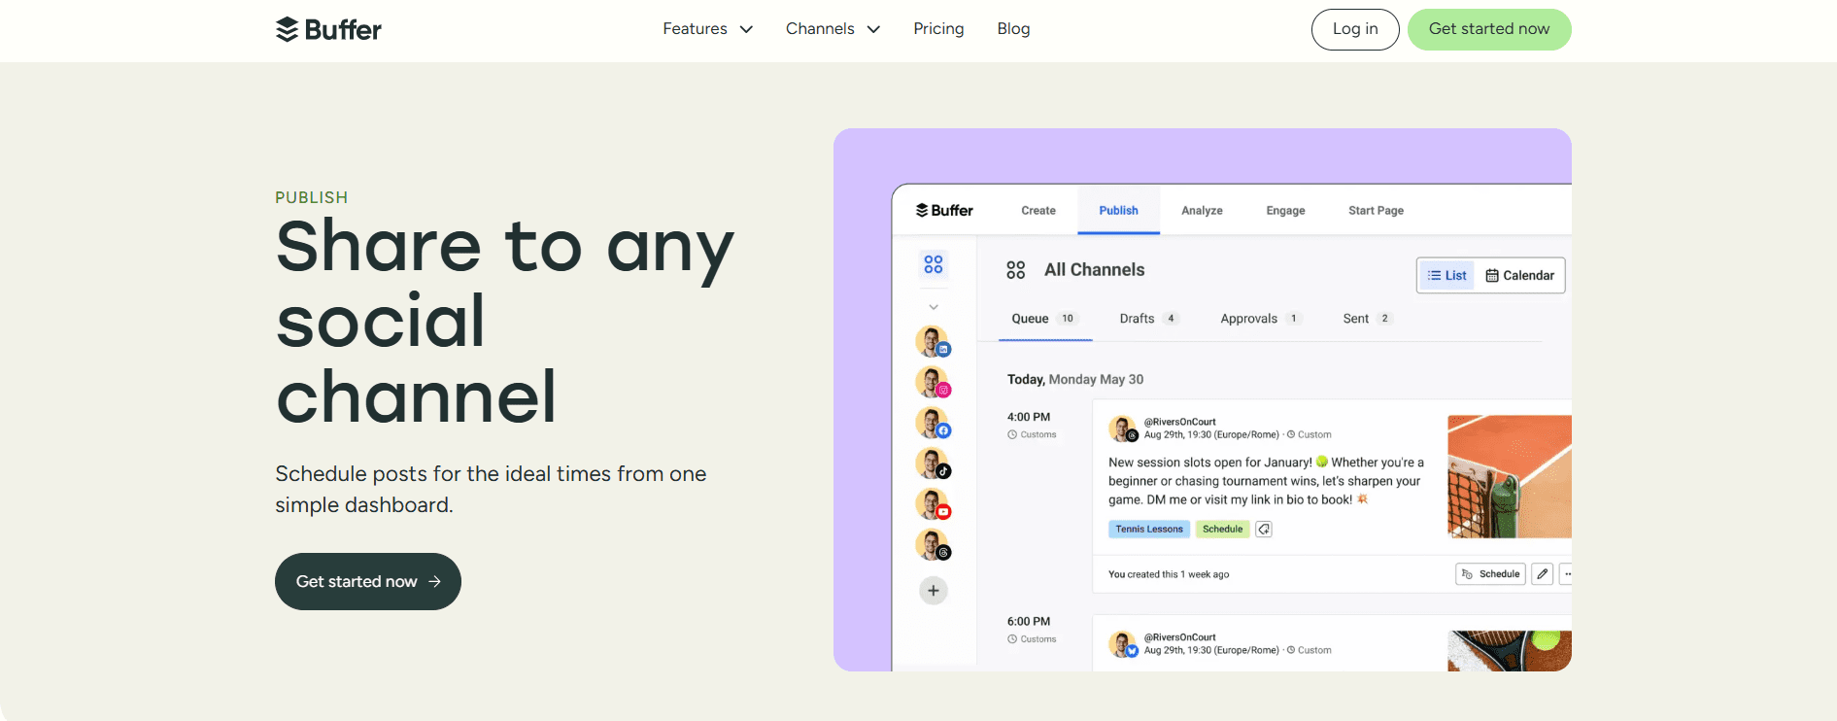Click the @RiversOnCourt avatar on 4:00 PM post
This screenshot has width=1837, height=721.
pyautogui.click(x=1123, y=429)
